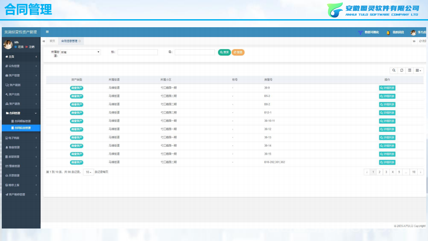The height and width of the screenshot is (241, 428).
Task: Toggle the sidebar hamburger menu
Action: [x=47, y=32]
